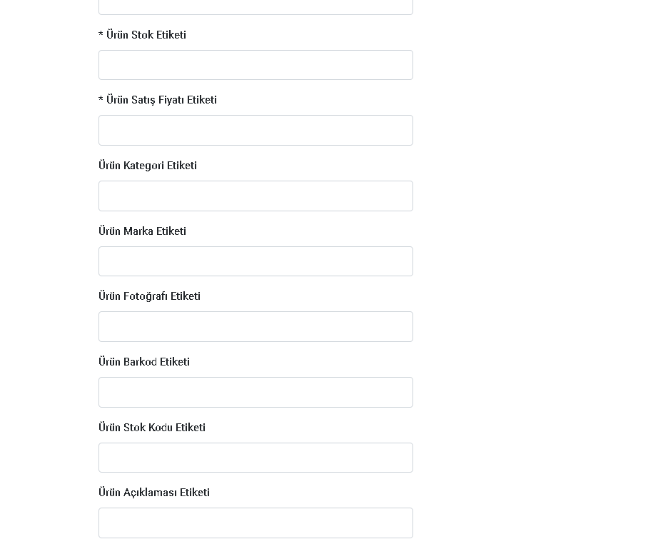Click the required asterisk before Ürün Stok Etiketi
The width and height of the screenshot is (658, 554).
[101, 34]
